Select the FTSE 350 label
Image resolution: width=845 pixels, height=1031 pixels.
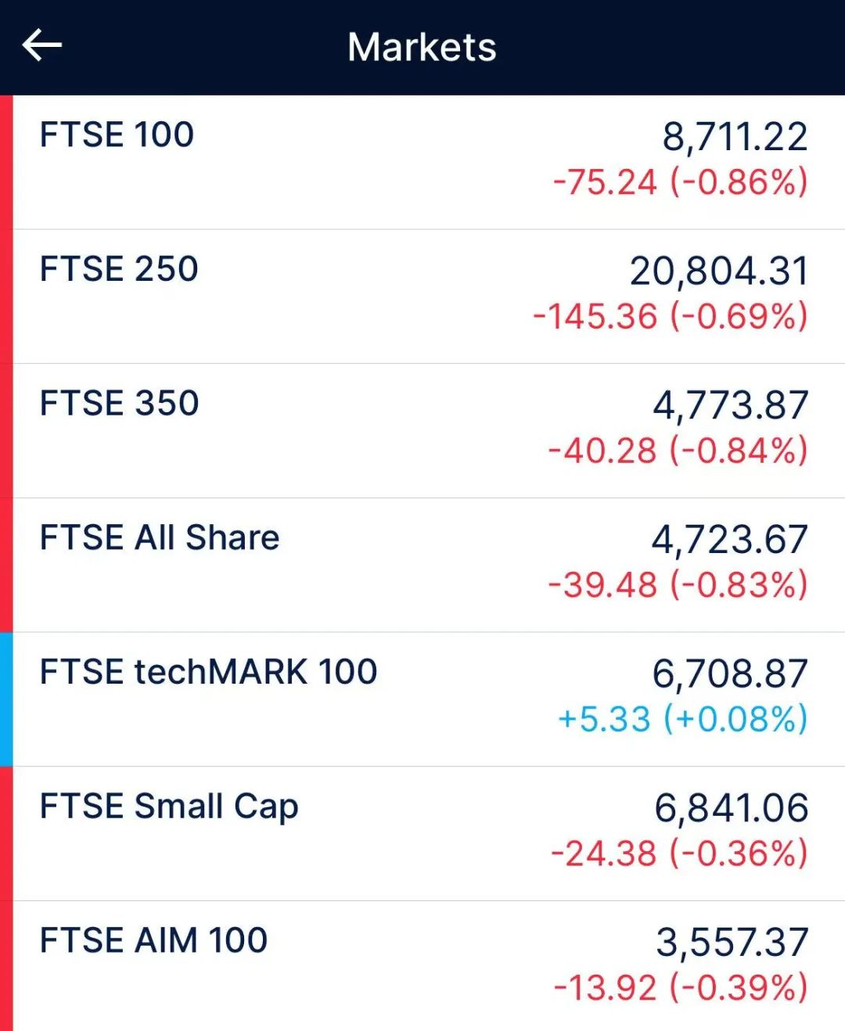click(119, 404)
